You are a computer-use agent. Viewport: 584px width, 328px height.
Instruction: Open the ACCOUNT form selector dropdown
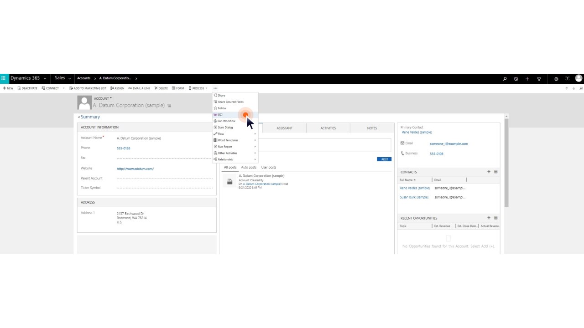pyautogui.click(x=103, y=98)
